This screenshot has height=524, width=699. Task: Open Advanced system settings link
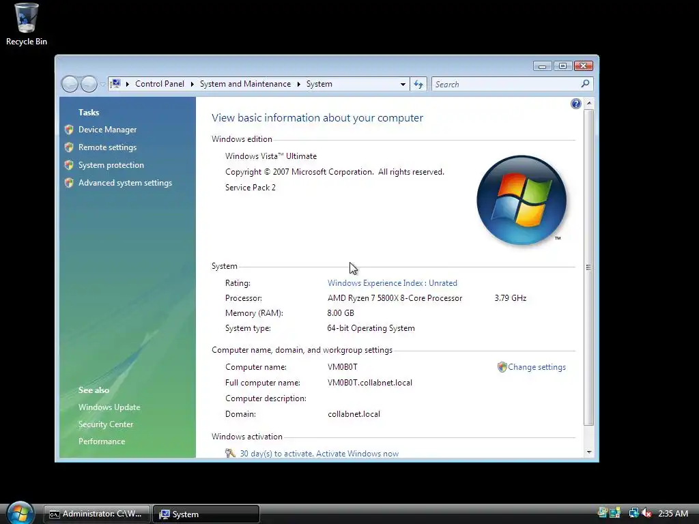(125, 183)
